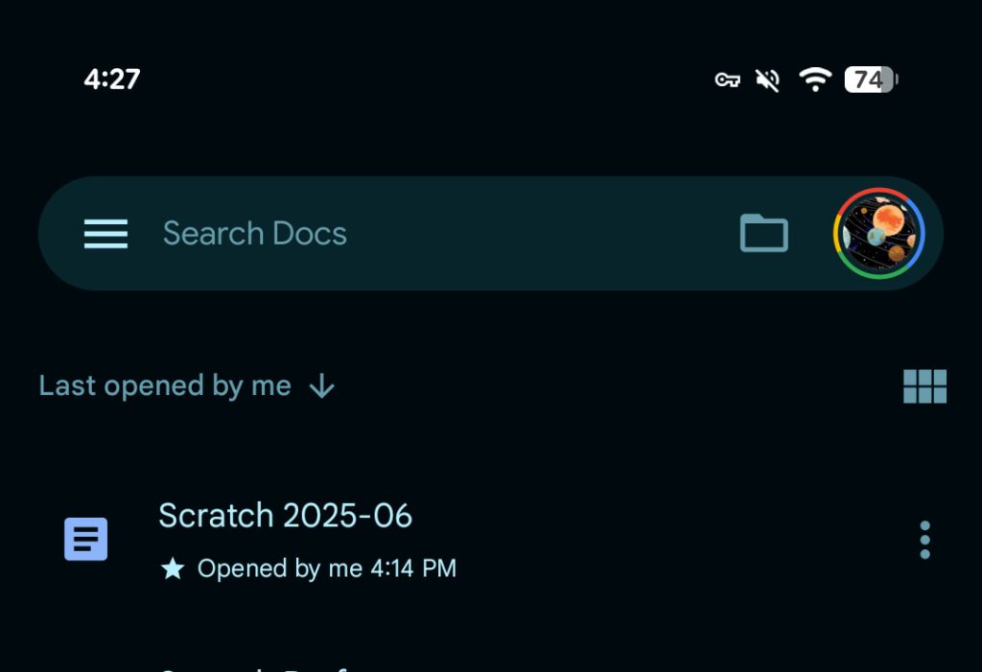982x672 pixels.
Task: Tap the muted sound status icon
Action: pyautogui.click(x=768, y=80)
